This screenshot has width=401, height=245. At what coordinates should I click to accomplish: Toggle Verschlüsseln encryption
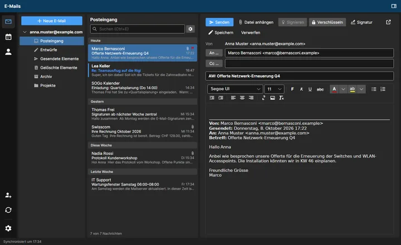tap(327, 22)
